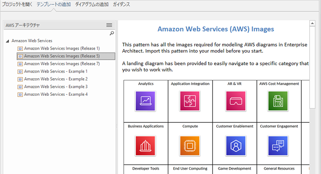The image size is (321, 174).
Task: Click the Analytics category icon
Action: click(x=145, y=101)
